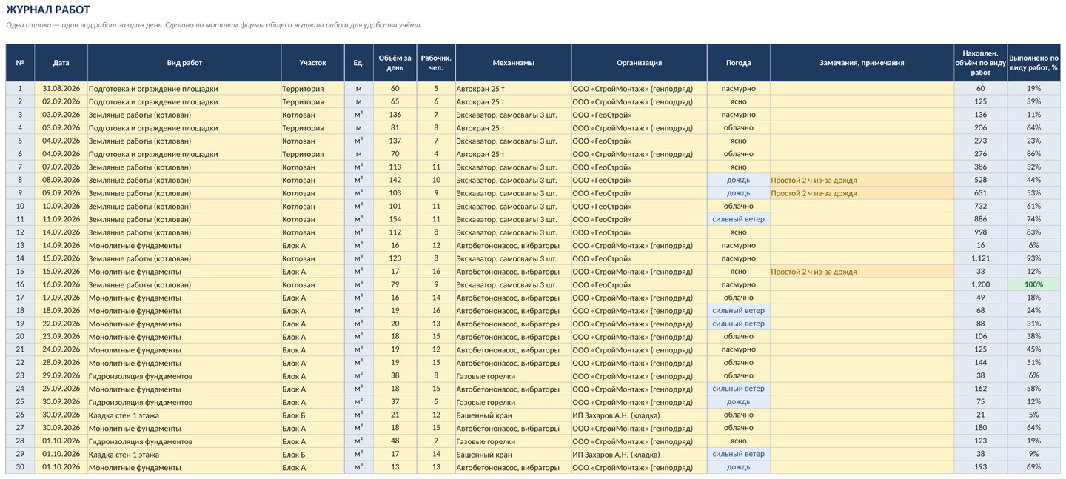Click "Простой 2 ч из-за дождя" note in row 8
This screenshot has width=1066, height=479.
(814, 180)
